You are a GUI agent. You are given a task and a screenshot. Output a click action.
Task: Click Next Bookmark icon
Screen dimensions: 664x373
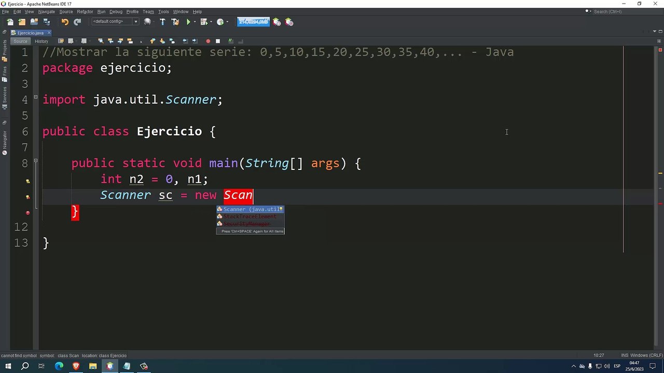[x=162, y=41]
